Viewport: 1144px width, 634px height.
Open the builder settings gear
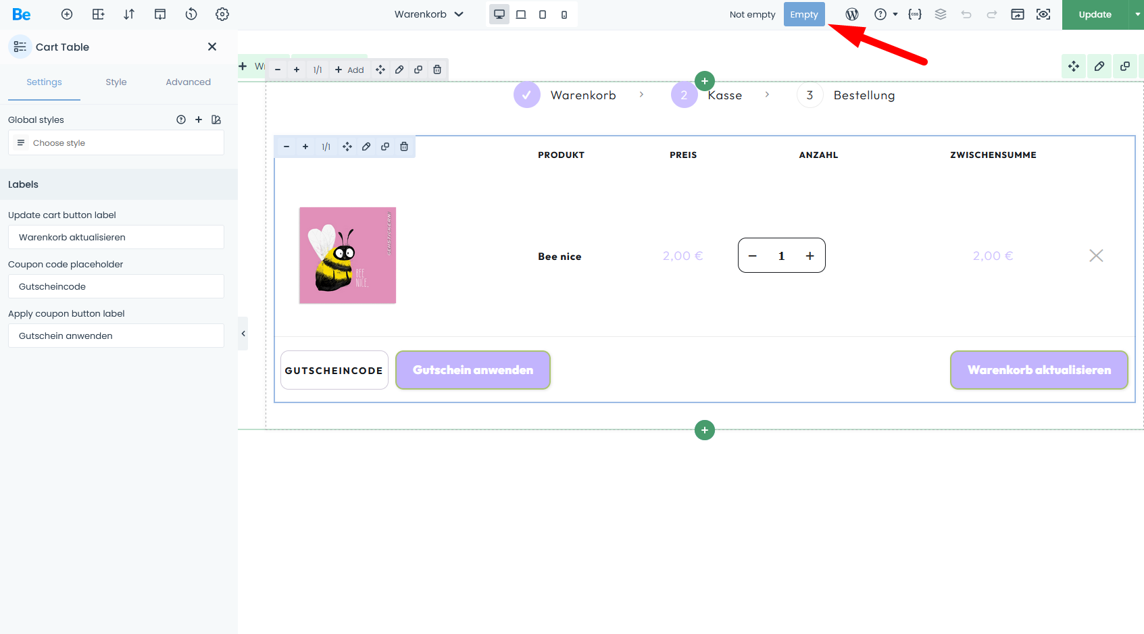point(222,14)
